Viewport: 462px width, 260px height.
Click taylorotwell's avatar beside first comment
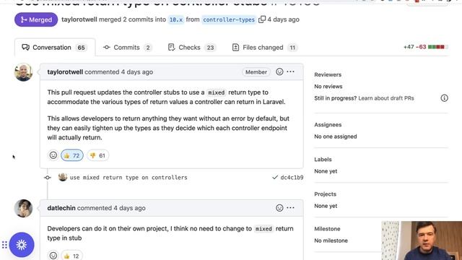point(24,72)
